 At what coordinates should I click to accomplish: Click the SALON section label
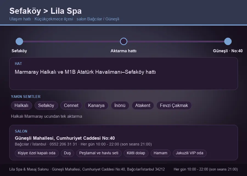tap(21, 131)
